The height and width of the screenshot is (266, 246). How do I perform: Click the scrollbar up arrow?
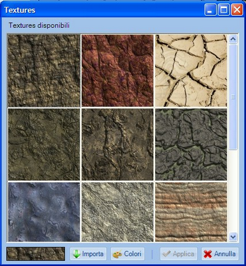coord(233,39)
